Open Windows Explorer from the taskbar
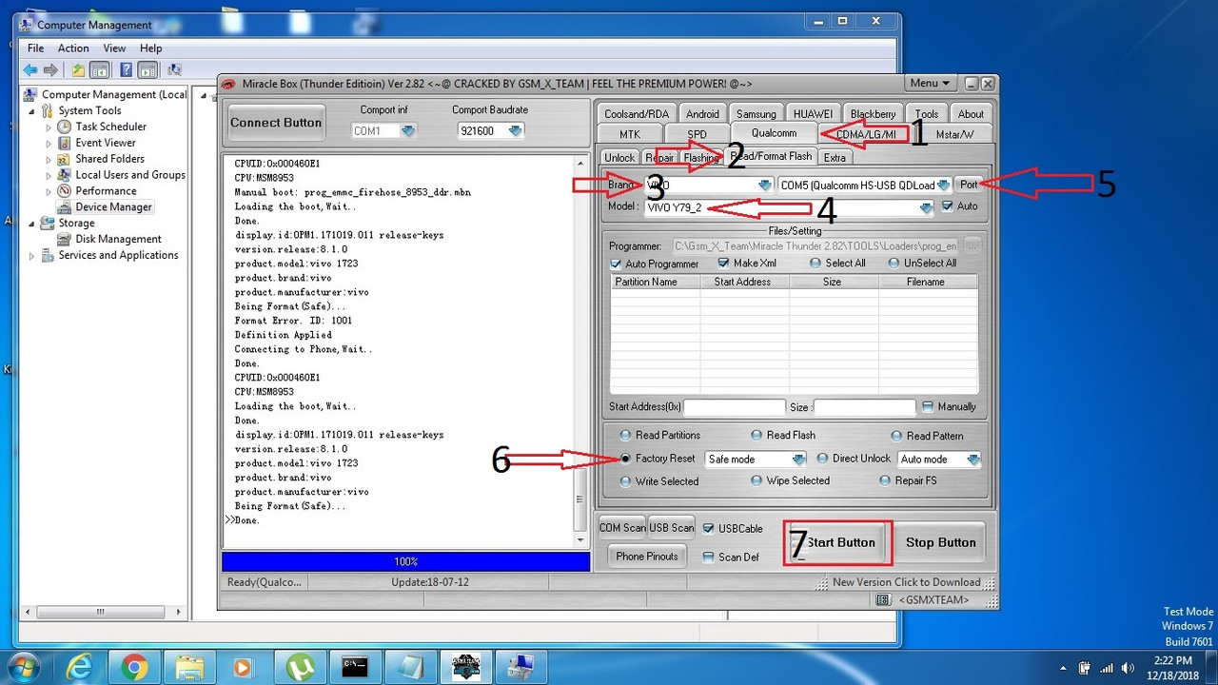 pos(189,668)
